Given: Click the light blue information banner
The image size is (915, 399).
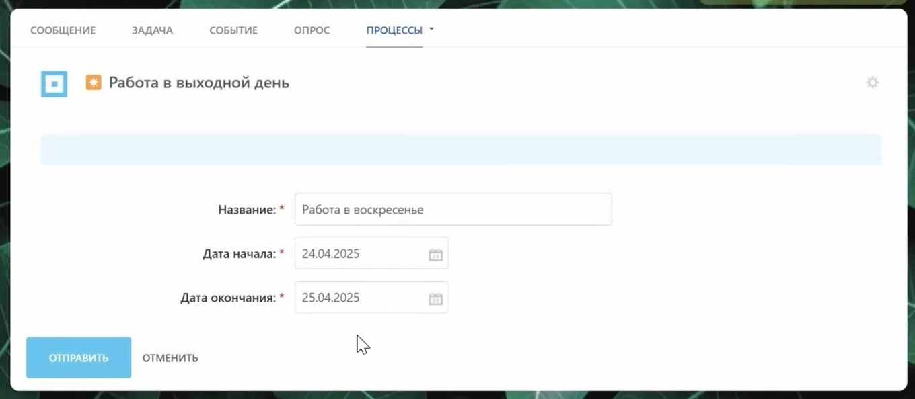Looking at the screenshot, I should point(460,148).
